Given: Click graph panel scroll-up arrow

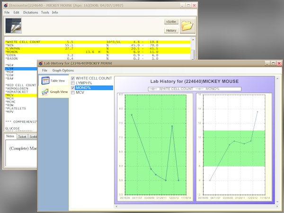Looking at the screenshot, I should (277, 79).
